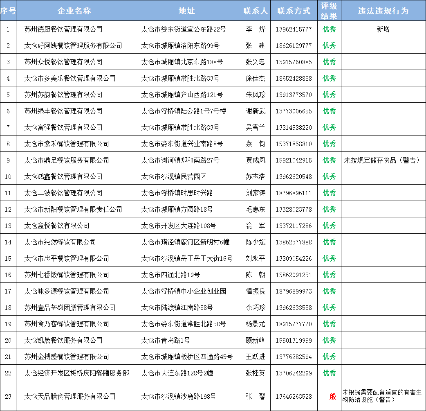This screenshot has width=426, height=411.
Task: Select contact name 温振良
Action: 255,291
